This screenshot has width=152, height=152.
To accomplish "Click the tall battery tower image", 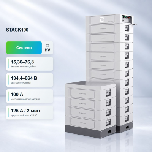I will click(x=110, y=51).
